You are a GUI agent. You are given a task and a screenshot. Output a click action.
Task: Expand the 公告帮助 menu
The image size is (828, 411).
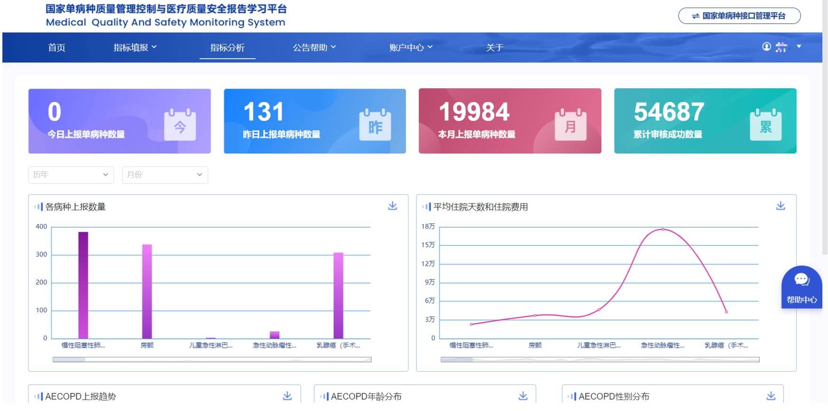(x=314, y=47)
